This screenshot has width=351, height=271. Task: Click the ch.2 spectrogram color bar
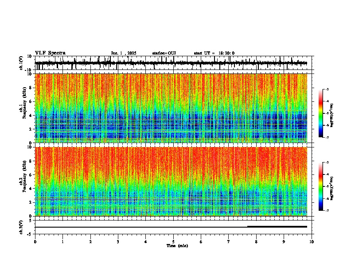coord(321,186)
